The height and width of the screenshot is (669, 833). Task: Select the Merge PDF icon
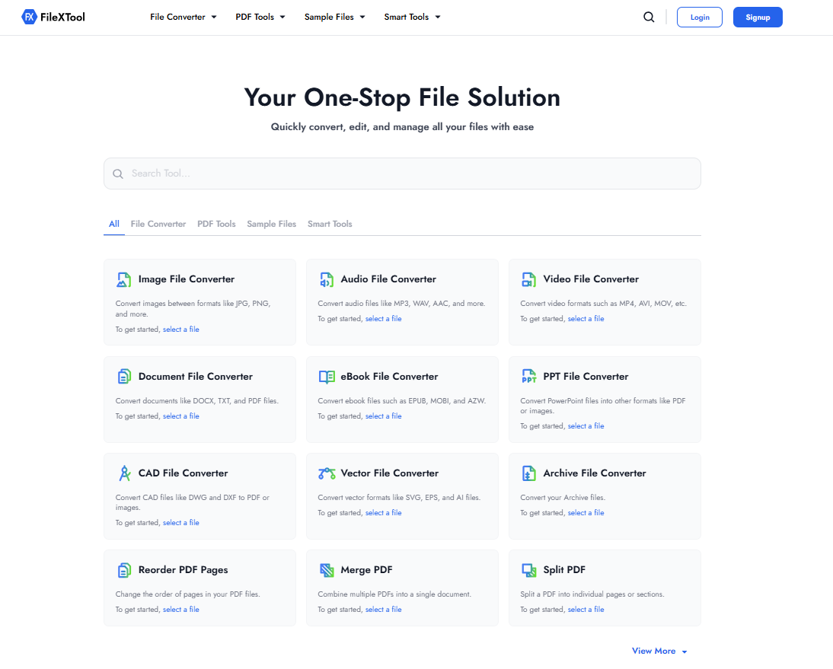[327, 569]
